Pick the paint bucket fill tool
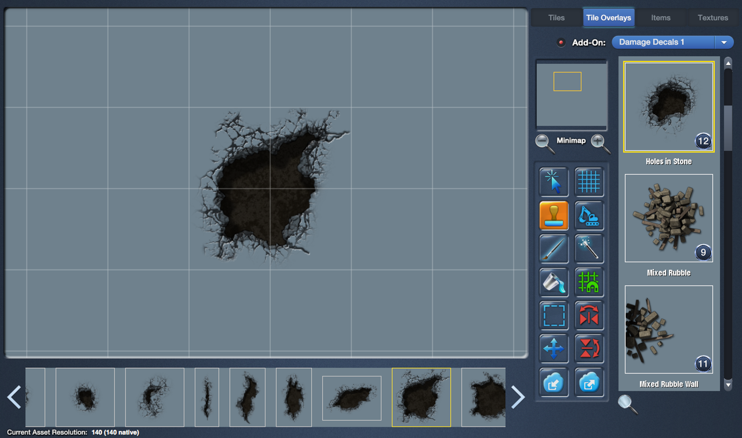The width and height of the screenshot is (742, 438). [554, 283]
